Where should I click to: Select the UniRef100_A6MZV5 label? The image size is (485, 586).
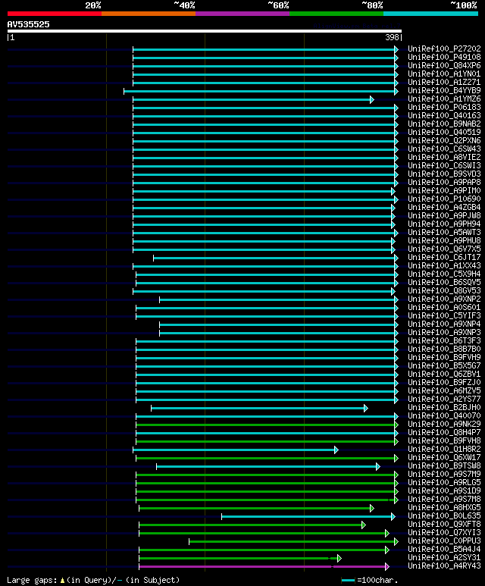[444, 391]
